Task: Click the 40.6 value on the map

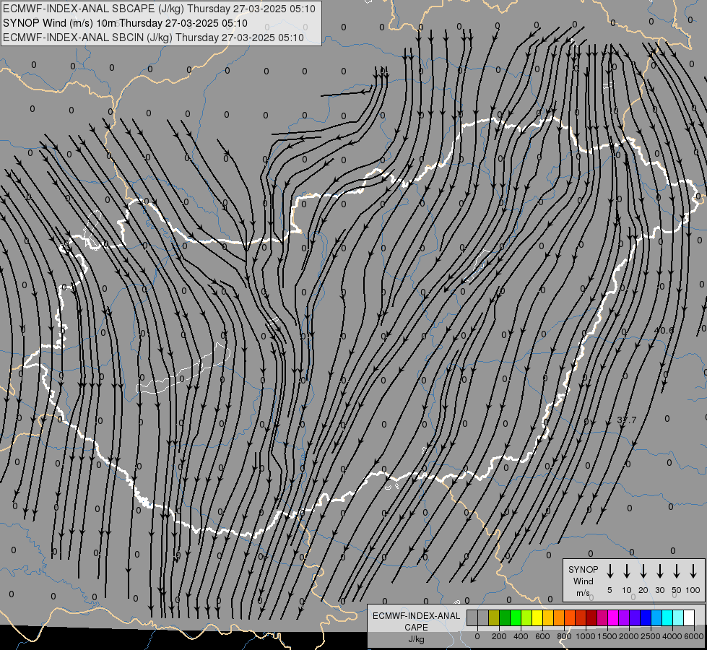Action: click(x=664, y=330)
